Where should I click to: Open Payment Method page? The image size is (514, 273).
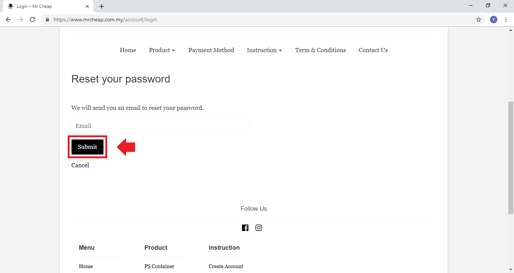211,50
